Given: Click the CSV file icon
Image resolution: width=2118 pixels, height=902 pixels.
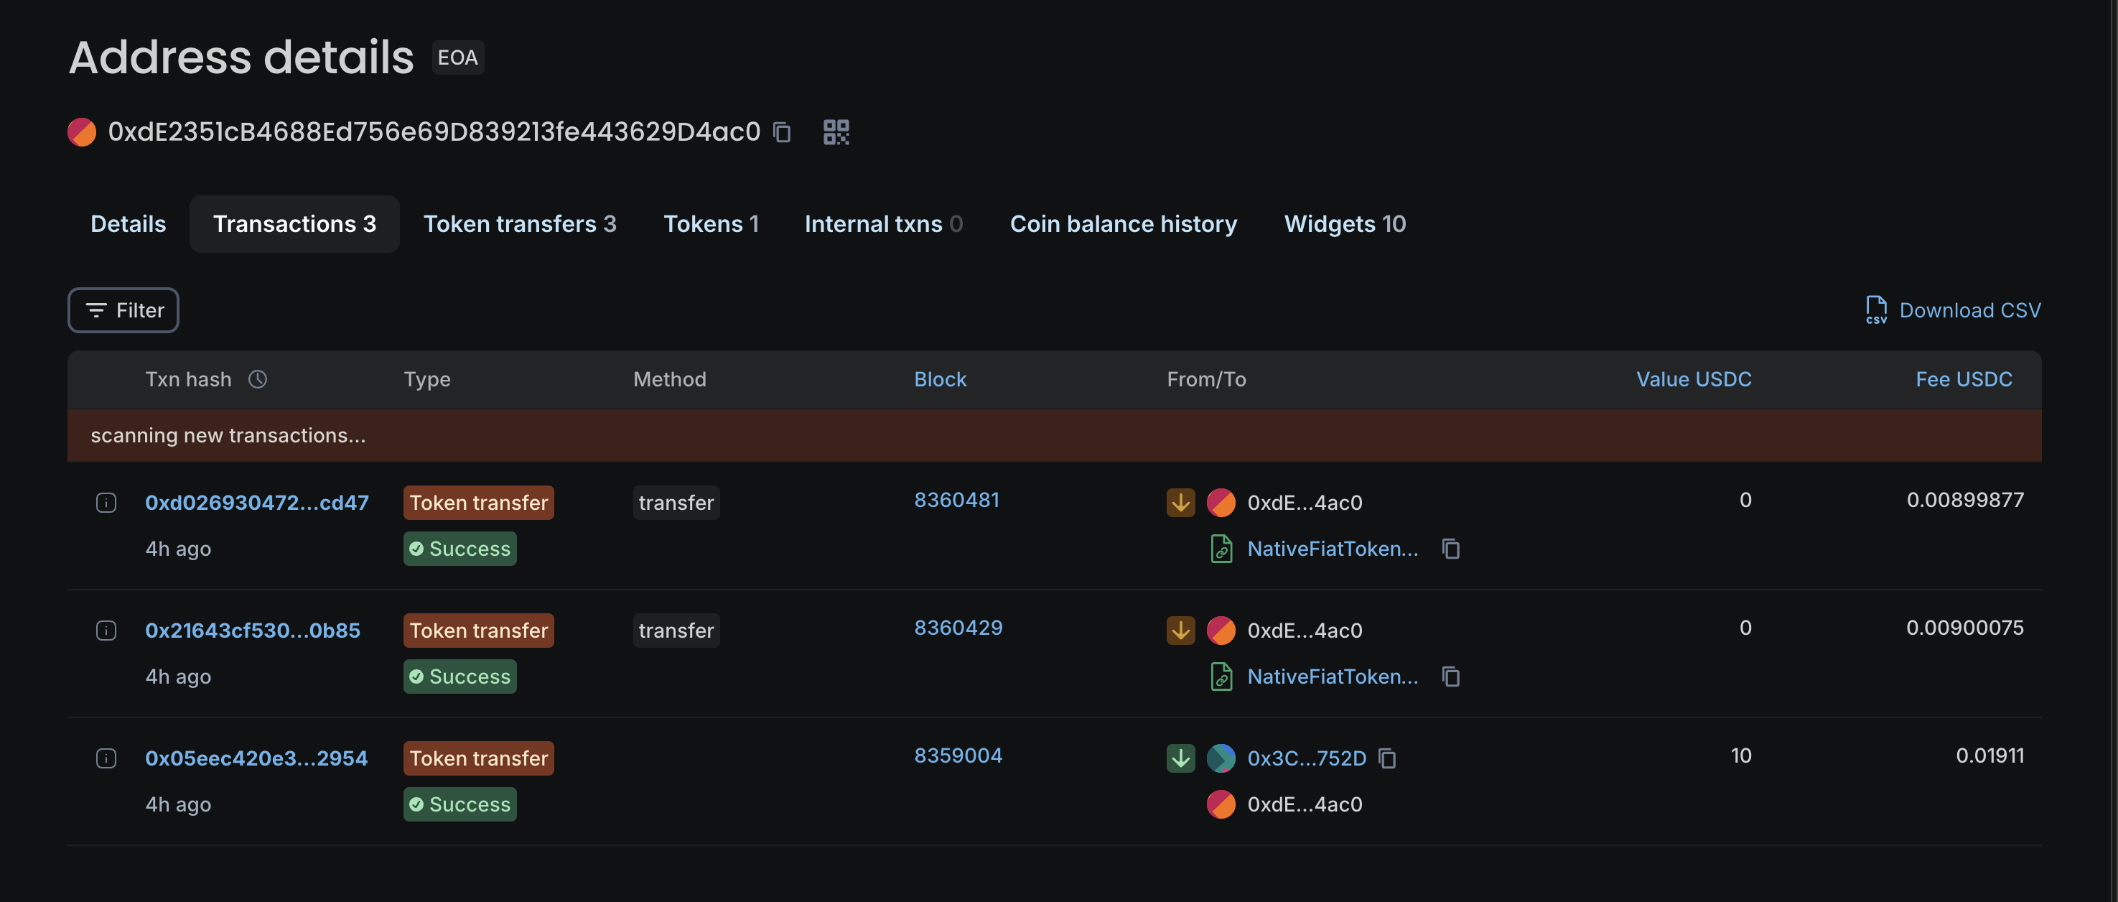Looking at the screenshot, I should [1875, 310].
